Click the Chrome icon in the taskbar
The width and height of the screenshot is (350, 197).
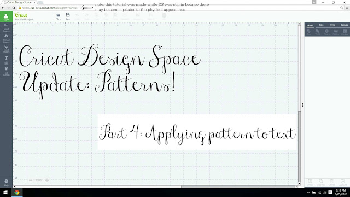coord(17,192)
